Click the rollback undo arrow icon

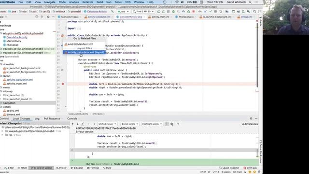tap(221, 12)
